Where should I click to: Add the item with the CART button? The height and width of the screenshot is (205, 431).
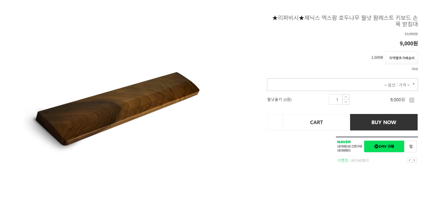pos(317,122)
